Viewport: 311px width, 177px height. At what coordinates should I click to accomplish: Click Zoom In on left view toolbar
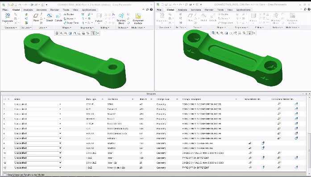click(x=61, y=33)
